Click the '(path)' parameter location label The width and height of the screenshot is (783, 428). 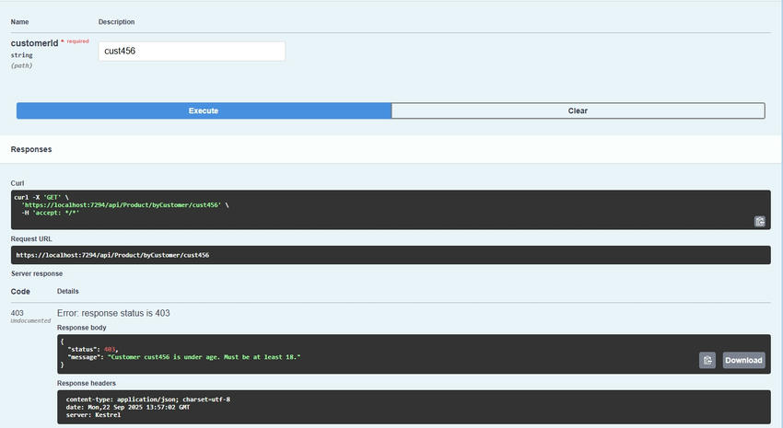click(x=21, y=65)
